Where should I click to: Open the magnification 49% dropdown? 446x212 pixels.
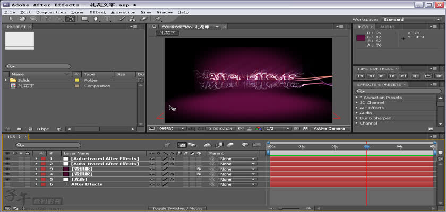[x=171, y=129]
